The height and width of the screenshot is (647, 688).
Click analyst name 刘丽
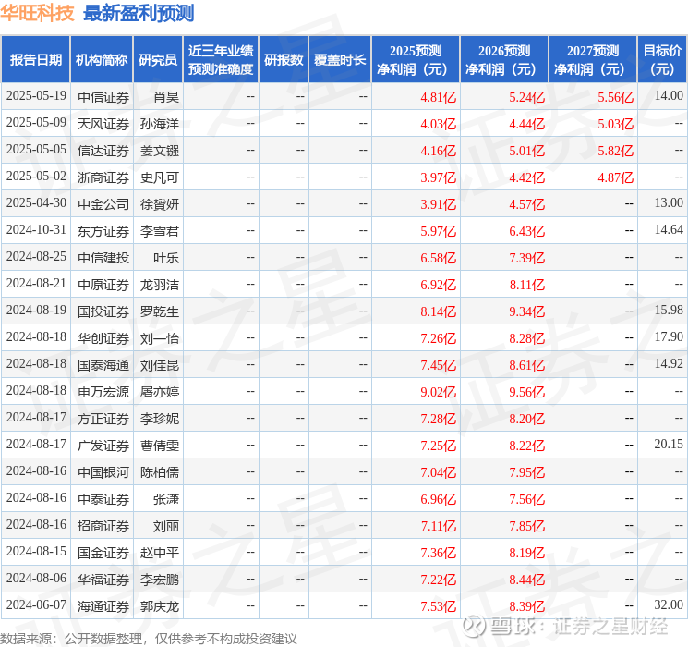[x=166, y=526]
